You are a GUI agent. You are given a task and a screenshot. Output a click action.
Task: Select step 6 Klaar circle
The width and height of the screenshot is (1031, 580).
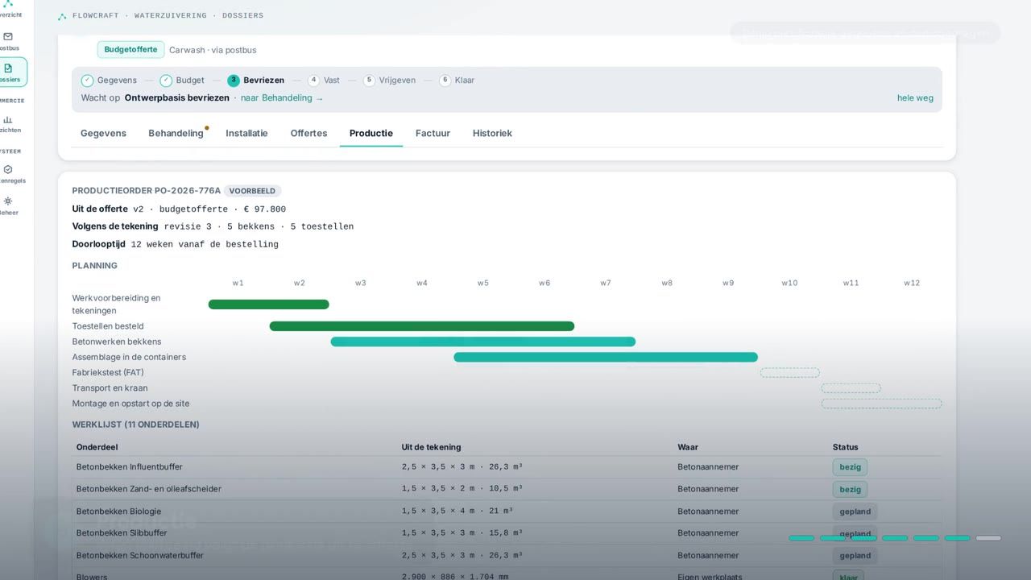click(x=445, y=81)
